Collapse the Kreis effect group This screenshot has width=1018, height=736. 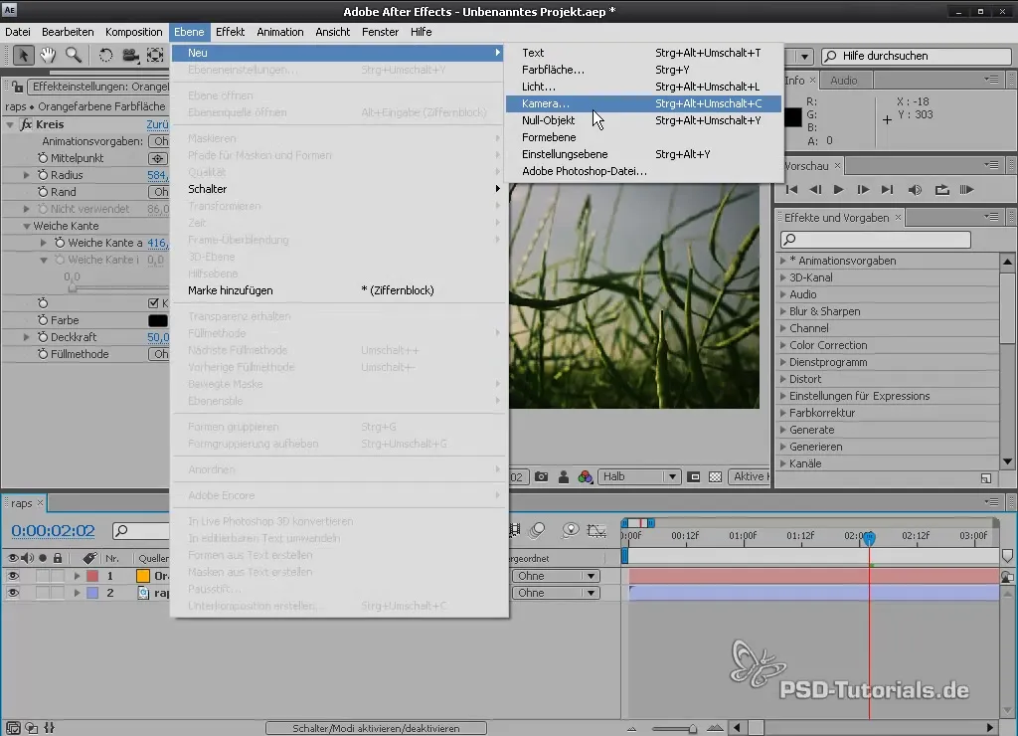[x=10, y=124]
